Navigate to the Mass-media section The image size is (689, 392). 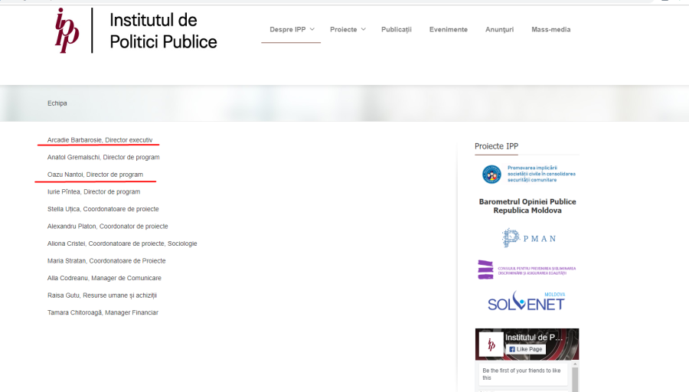pos(550,30)
